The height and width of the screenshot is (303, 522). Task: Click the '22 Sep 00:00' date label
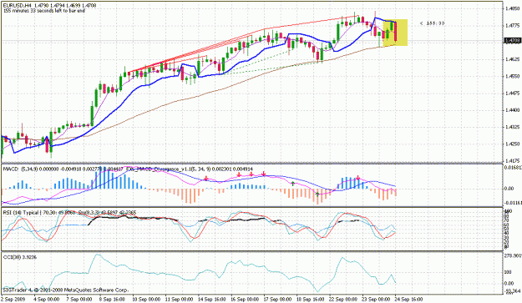pyautogui.click(x=344, y=300)
